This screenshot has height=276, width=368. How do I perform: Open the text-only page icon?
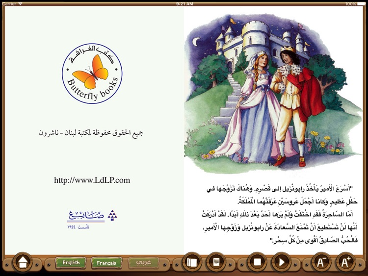pyautogui.click(x=216, y=262)
